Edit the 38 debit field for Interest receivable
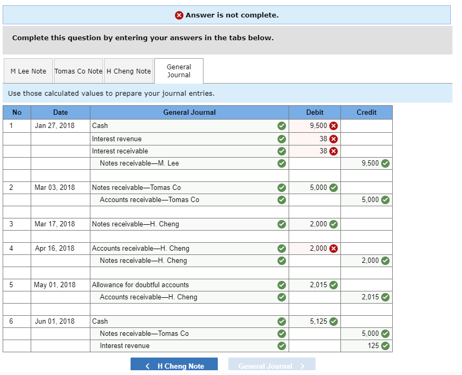The width and height of the screenshot is (462, 375). pos(315,151)
